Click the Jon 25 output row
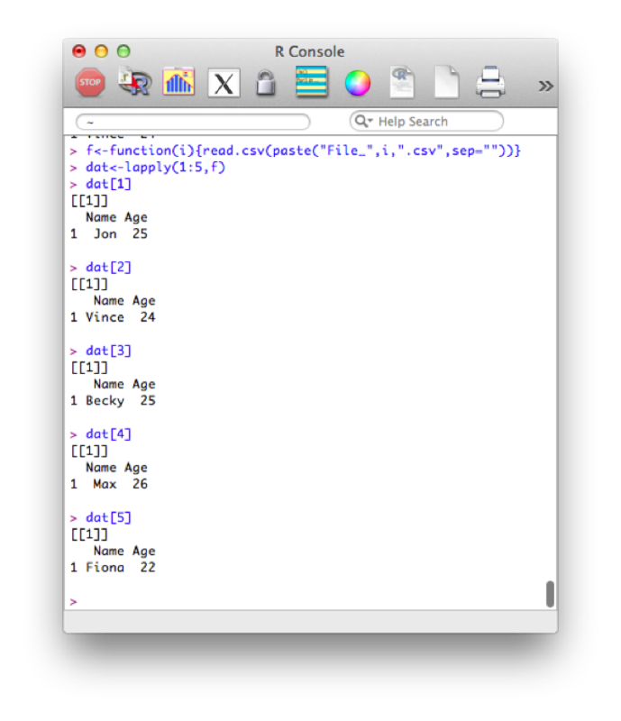 pyautogui.click(x=109, y=233)
